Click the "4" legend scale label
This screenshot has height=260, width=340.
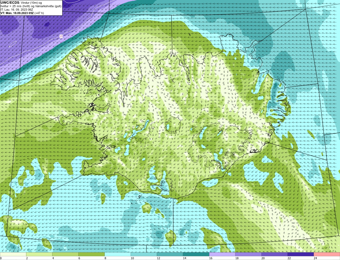(53, 258)
